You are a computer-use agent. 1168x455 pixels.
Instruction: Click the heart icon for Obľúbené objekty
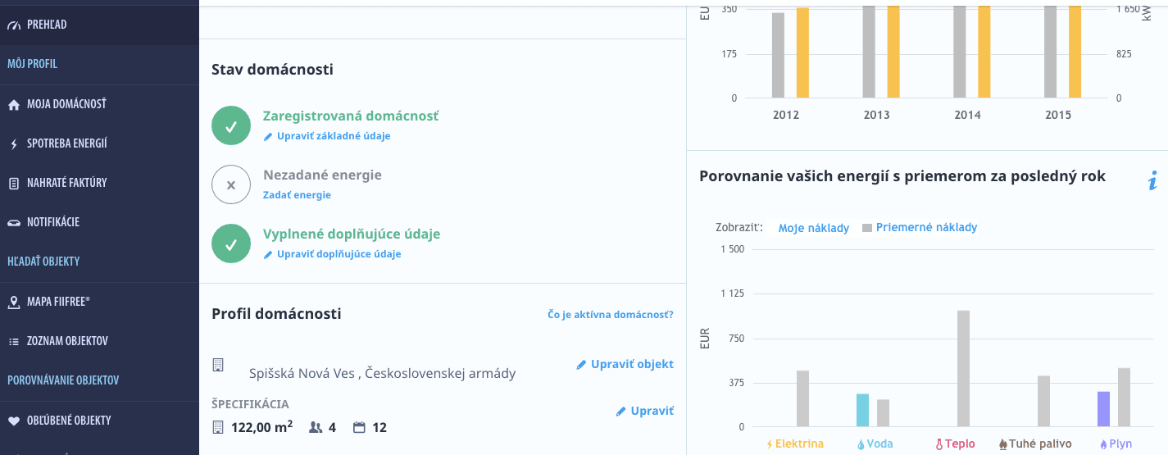coord(13,421)
